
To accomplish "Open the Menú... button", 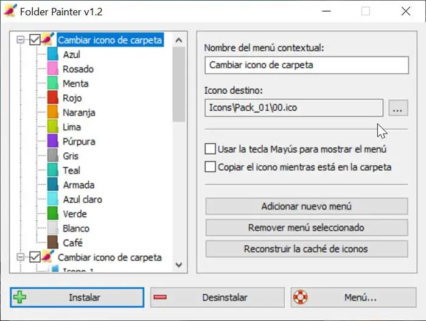I will click(353, 297).
